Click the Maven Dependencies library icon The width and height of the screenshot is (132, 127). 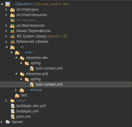click(13, 31)
